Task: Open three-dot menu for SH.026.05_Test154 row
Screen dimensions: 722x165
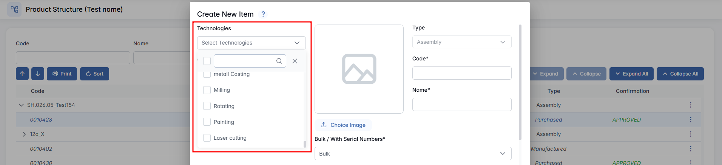Action: (690, 105)
